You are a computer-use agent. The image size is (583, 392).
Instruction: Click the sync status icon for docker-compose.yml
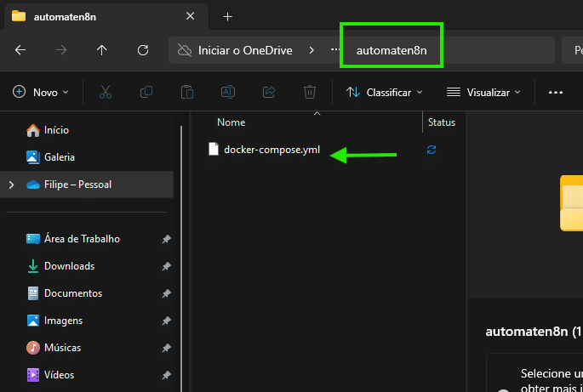(432, 150)
